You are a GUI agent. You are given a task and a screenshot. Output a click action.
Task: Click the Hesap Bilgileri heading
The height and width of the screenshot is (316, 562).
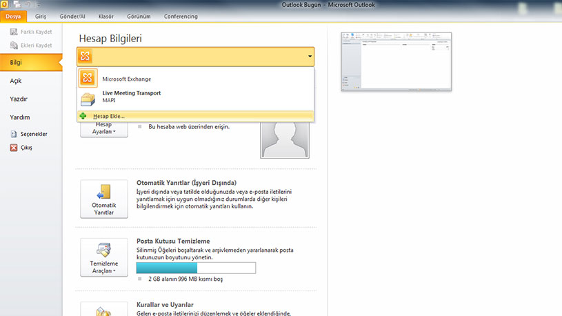point(110,39)
